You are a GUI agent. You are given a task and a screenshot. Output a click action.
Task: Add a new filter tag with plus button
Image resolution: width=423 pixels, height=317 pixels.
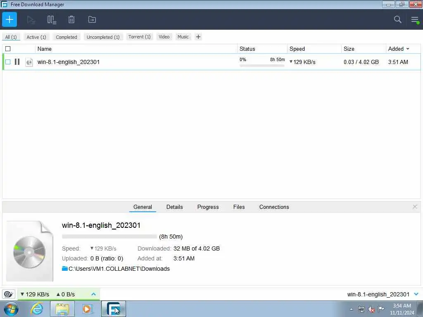click(198, 37)
